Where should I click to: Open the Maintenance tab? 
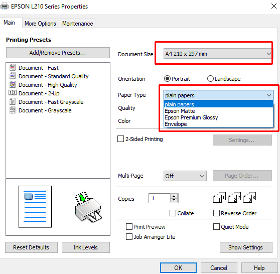(77, 24)
